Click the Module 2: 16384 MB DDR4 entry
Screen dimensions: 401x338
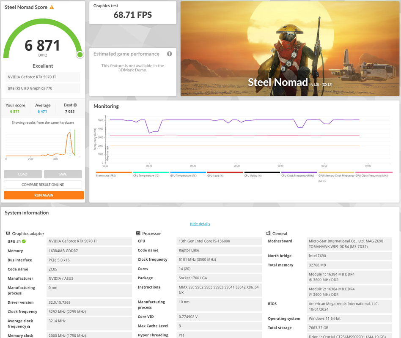[349, 292]
